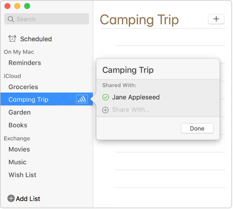The height and width of the screenshot is (209, 233).
Task: Open the Wish List under Exchange
Action: point(22,175)
